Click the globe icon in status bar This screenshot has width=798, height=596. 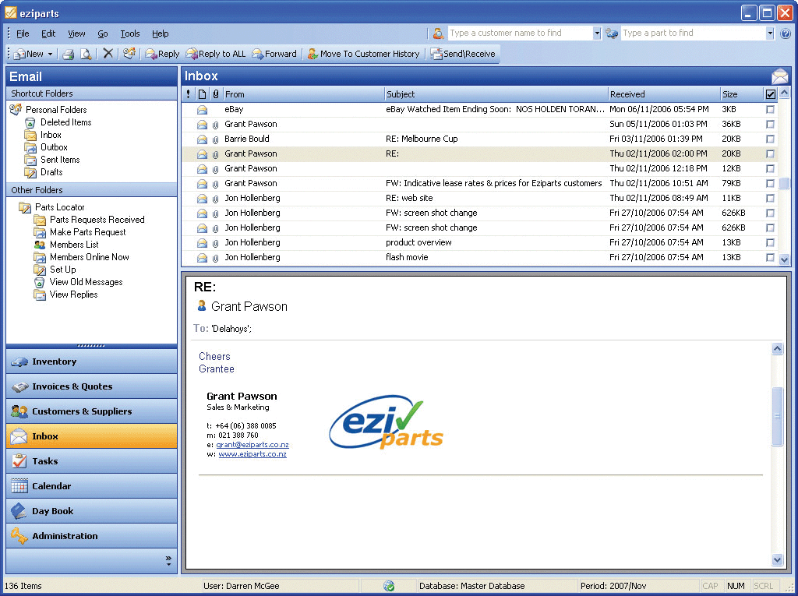tap(389, 586)
